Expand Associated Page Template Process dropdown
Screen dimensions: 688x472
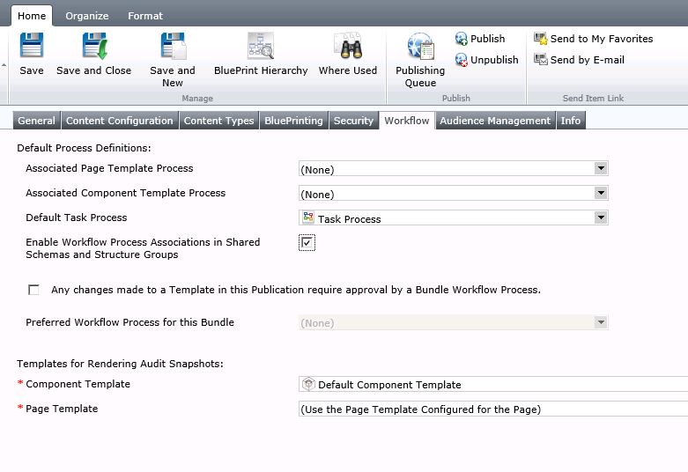pyautogui.click(x=600, y=169)
